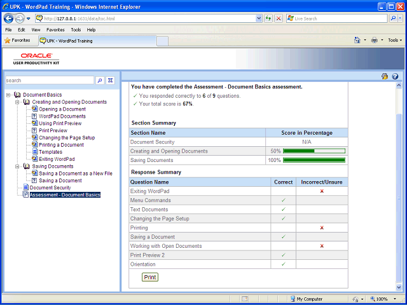
Task: Open the Home icon dropdown arrow
Action: click(365, 40)
